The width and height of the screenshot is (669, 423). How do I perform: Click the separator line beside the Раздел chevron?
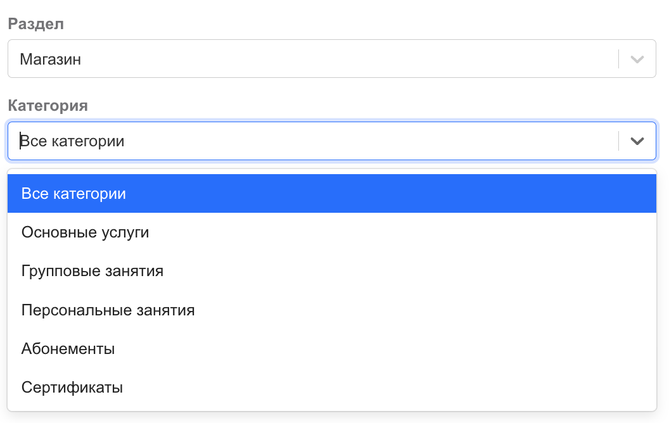(x=618, y=60)
